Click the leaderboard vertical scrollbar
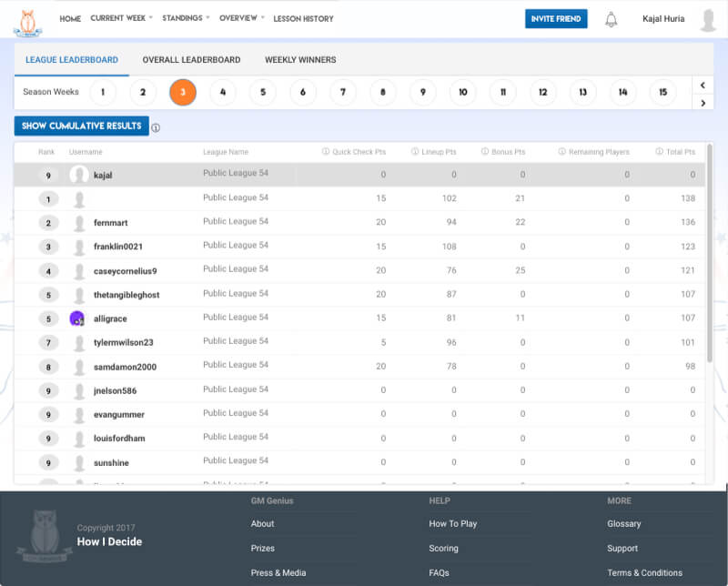Screen dimensions: 728x586 click(x=710, y=253)
